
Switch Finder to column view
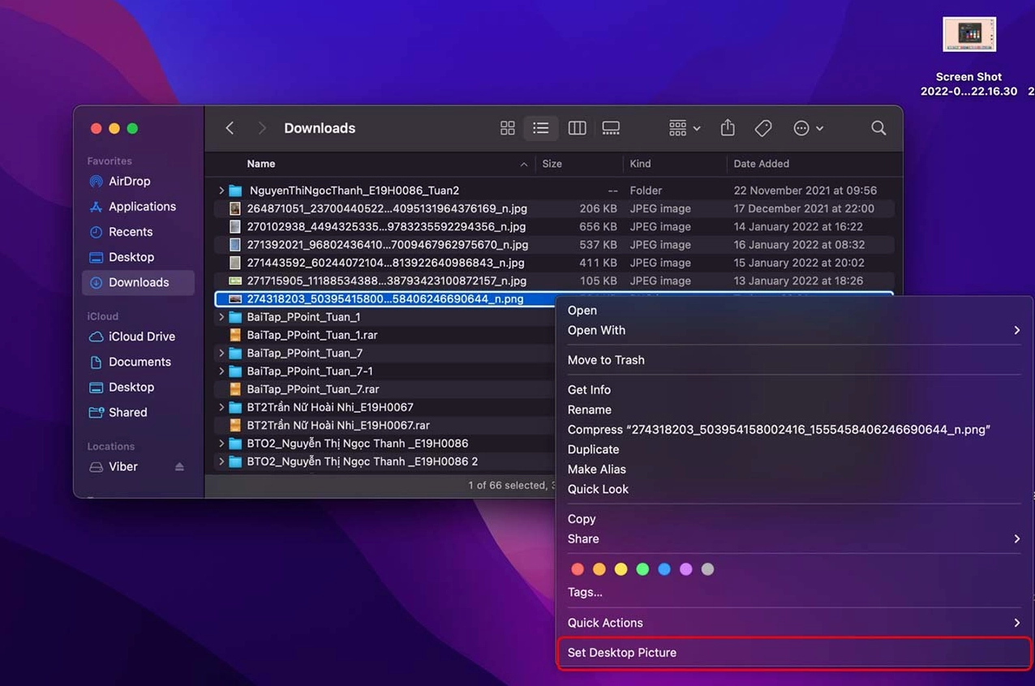point(577,128)
